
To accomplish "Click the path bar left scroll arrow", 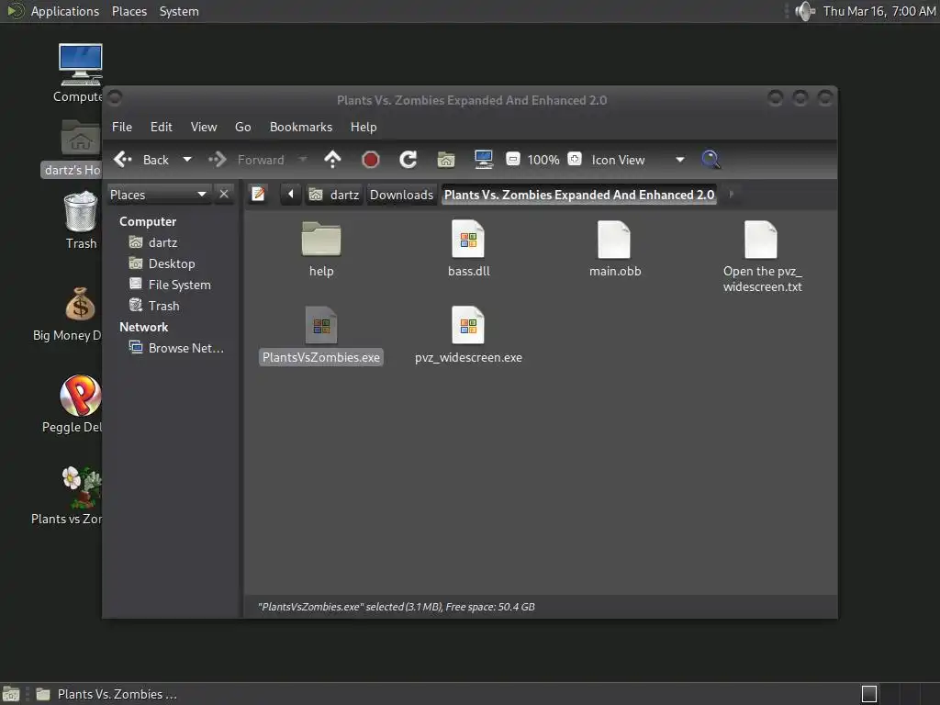I will (291, 195).
